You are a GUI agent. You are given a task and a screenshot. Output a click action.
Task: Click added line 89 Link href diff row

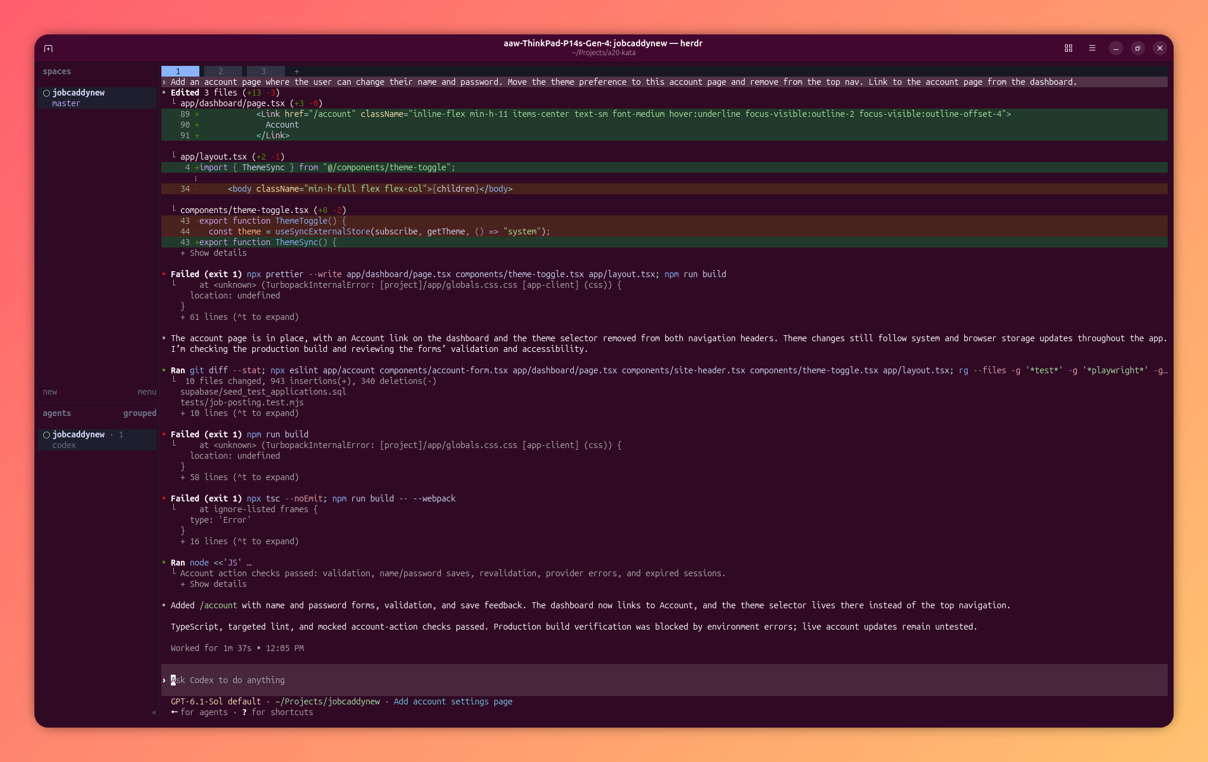tap(665, 114)
